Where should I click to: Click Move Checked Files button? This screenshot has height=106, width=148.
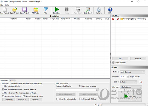[x=66, y=95]
